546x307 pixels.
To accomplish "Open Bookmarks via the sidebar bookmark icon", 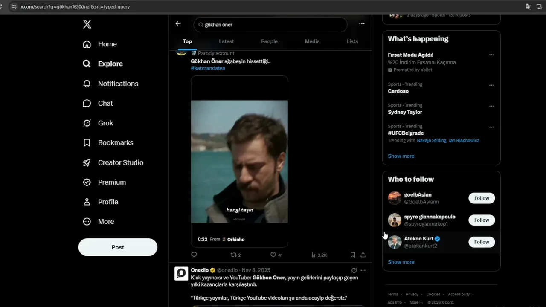I will 87,143.
